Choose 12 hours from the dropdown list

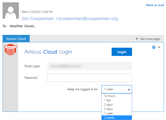point(117,96)
